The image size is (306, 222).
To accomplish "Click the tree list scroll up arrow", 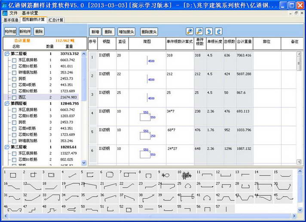I will pyautogui.click(x=84, y=54).
